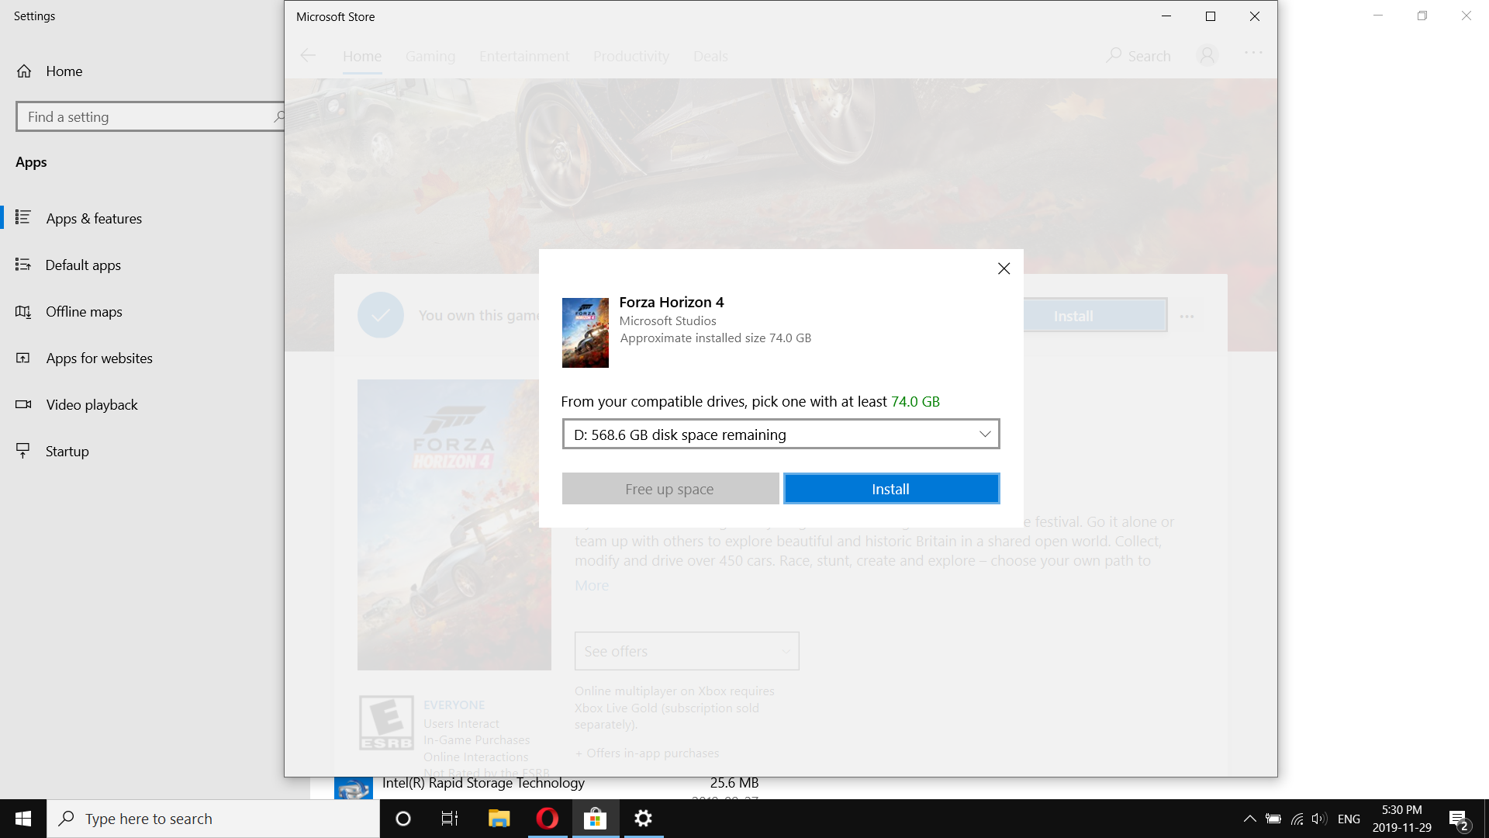Click the search magnifier in Find a setting
The height and width of the screenshot is (838, 1489).
coord(278,116)
